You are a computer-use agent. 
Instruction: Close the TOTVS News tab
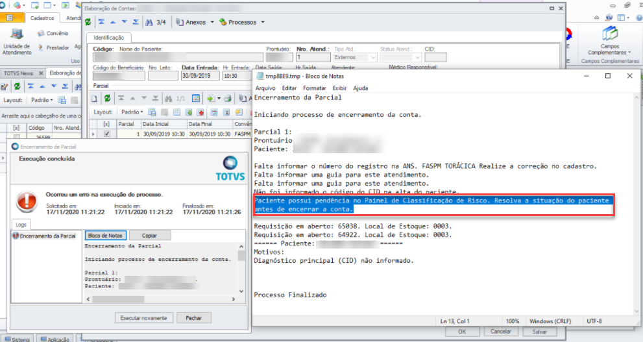point(41,73)
